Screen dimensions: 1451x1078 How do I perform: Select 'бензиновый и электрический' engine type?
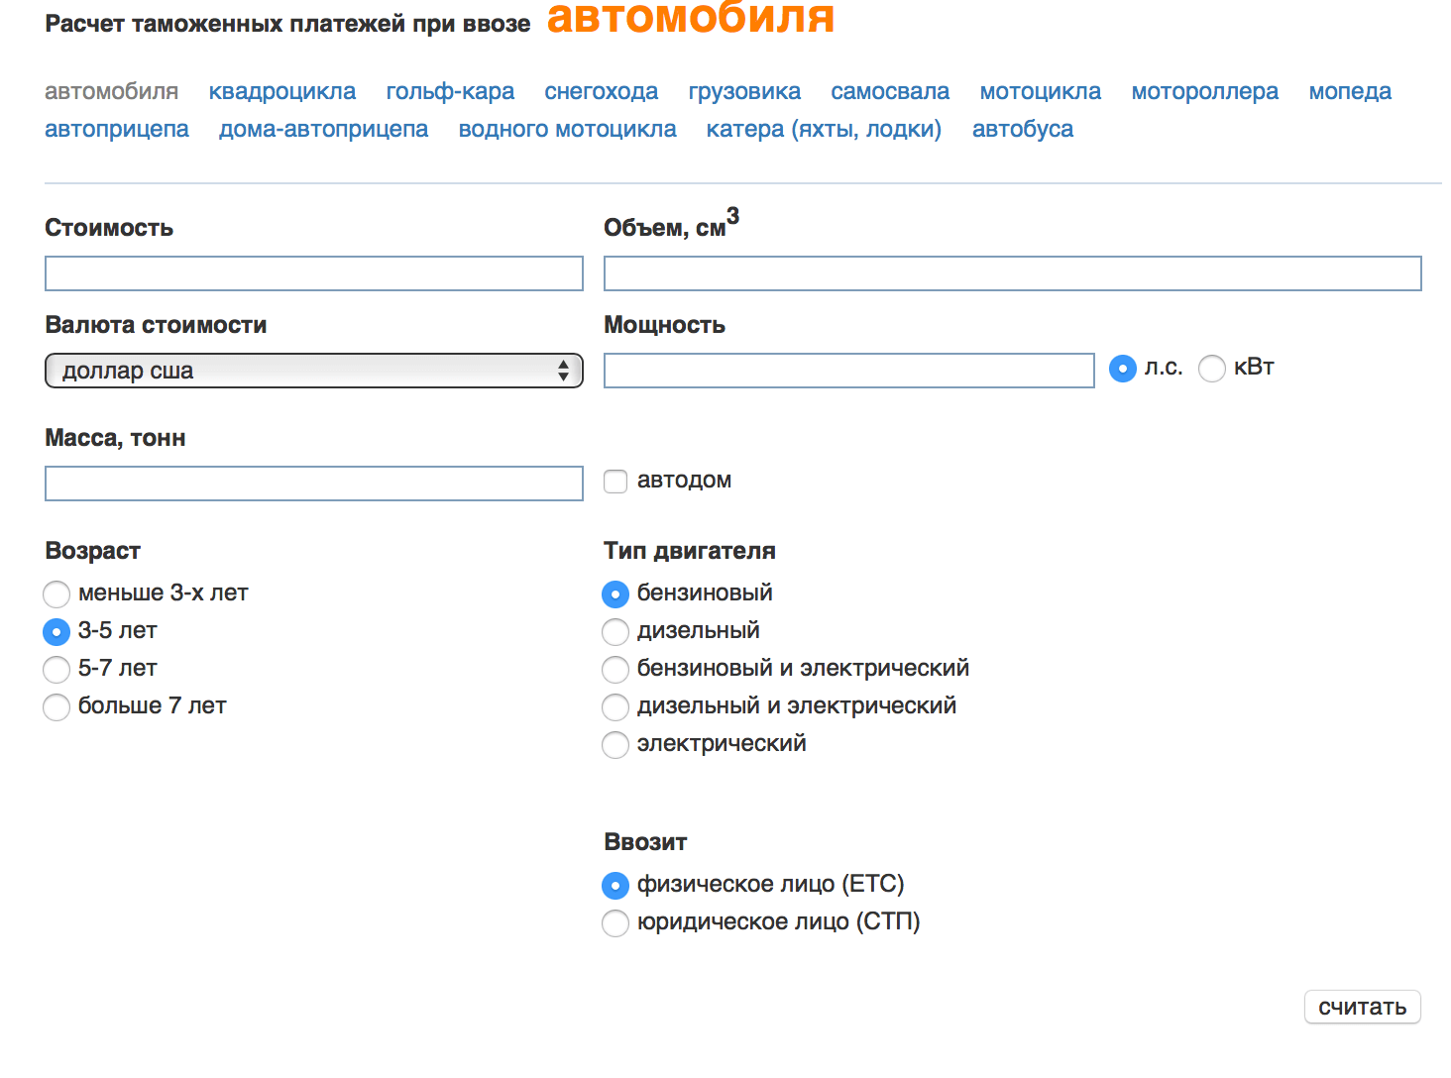[x=615, y=670]
